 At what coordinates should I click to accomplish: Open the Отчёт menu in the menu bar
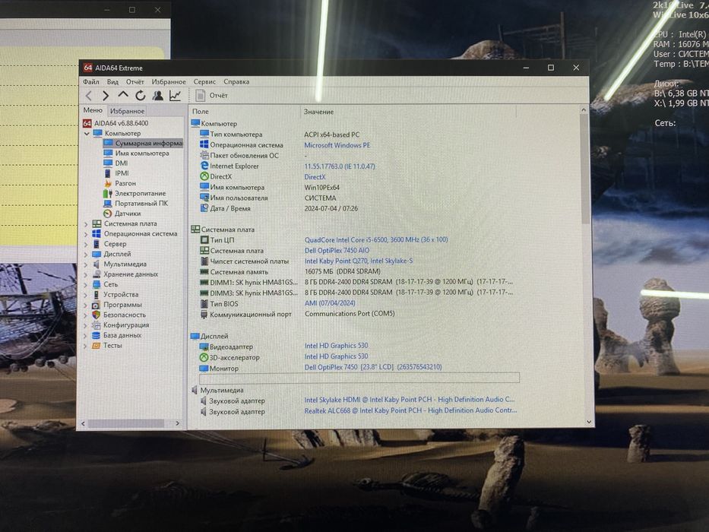(135, 82)
